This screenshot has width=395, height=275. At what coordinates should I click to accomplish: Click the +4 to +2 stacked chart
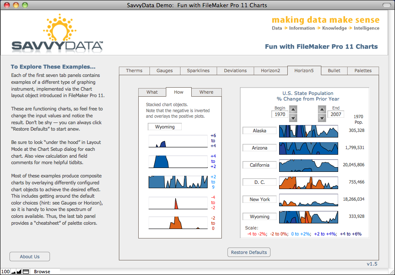pos(178,162)
